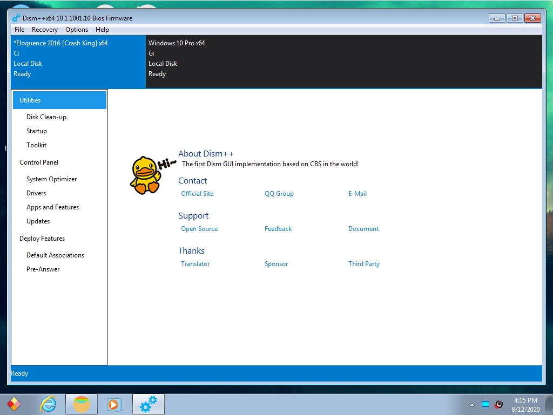Open the Pre-Answer page

pos(43,269)
